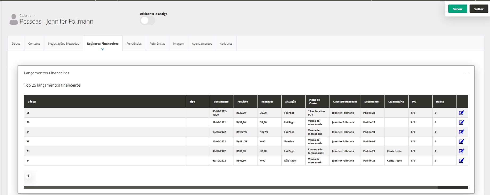Open edit icon for Pedido 94 row
This screenshot has width=490, height=195.
coord(461,132)
